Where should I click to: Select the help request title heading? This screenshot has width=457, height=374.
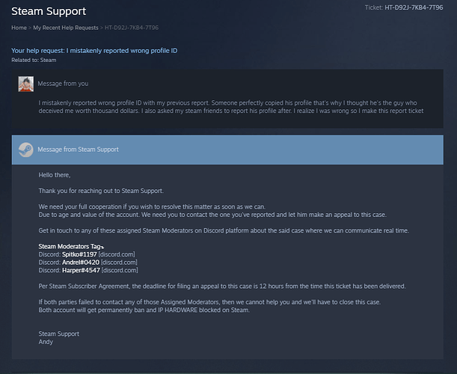(94, 51)
